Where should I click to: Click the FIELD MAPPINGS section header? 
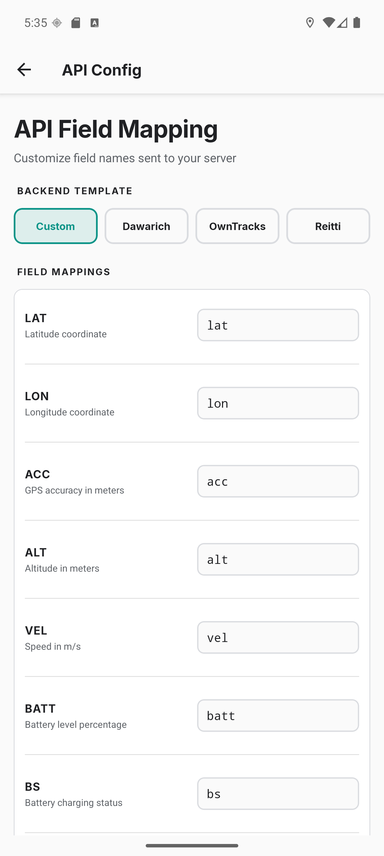click(x=63, y=272)
